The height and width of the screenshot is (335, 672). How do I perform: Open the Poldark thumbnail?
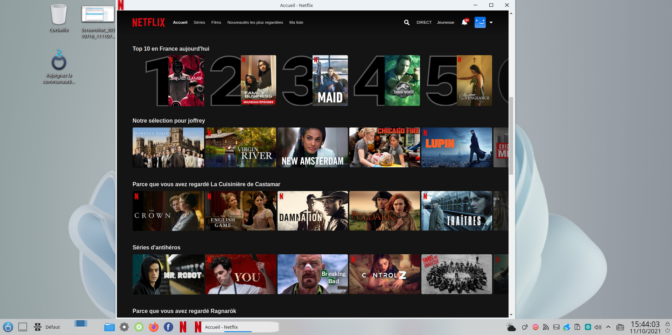coord(385,211)
